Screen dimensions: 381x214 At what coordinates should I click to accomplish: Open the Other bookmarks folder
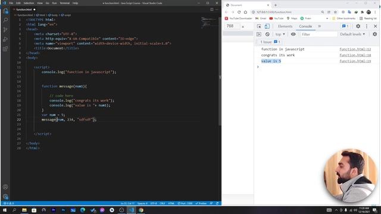(x=343, y=18)
